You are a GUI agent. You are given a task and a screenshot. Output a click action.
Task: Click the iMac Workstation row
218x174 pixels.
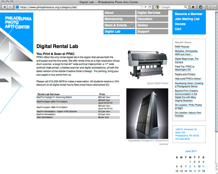point(78,117)
